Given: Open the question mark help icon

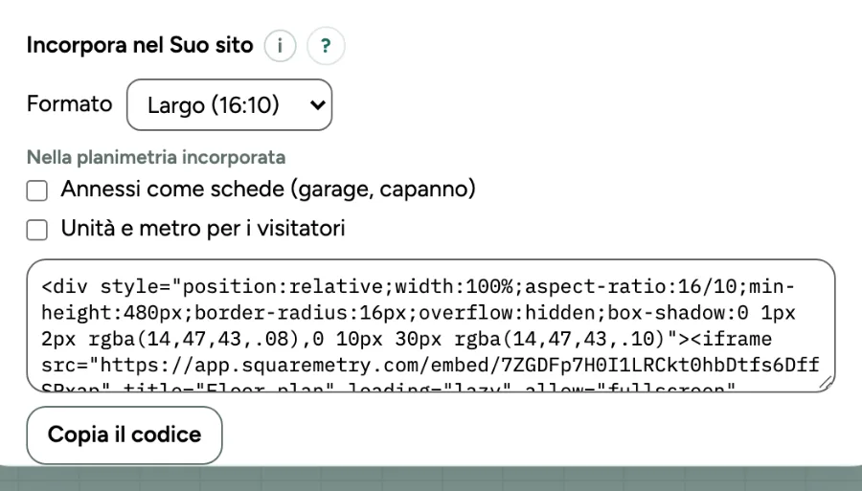Looking at the screenshot, I should pos(326,46).
